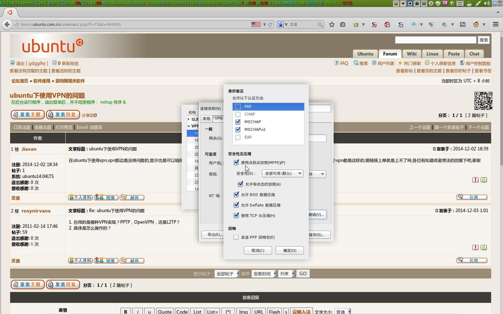Click the coffee cup tray icon
This screenshot has width=503, height=314.
click(470, 3)
